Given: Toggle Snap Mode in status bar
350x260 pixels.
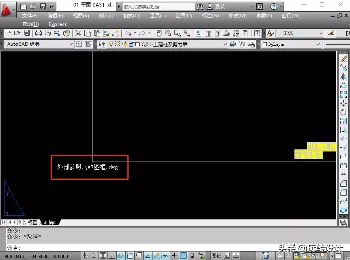Looking at the screenshot, I should (x=94, y=256).
